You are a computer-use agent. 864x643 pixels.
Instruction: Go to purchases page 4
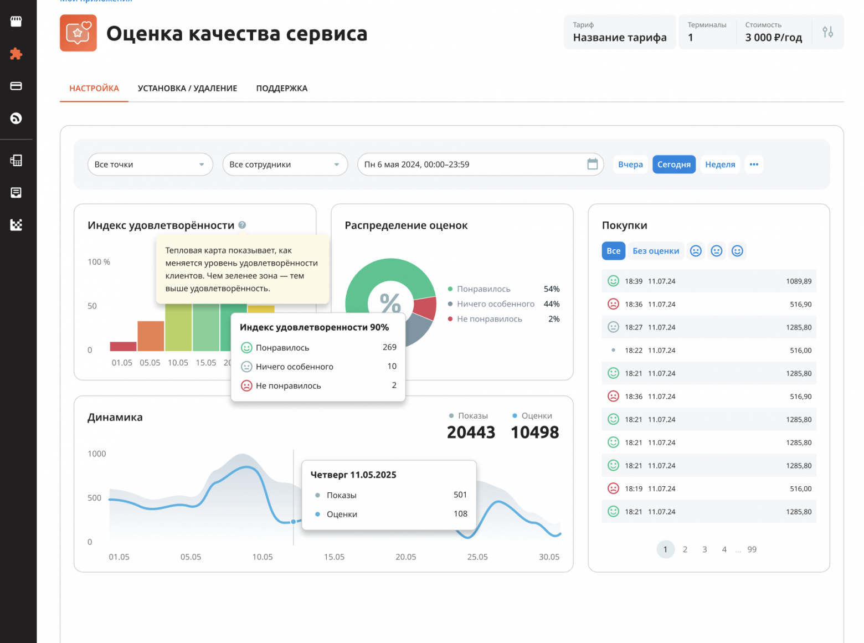point(724,549)
